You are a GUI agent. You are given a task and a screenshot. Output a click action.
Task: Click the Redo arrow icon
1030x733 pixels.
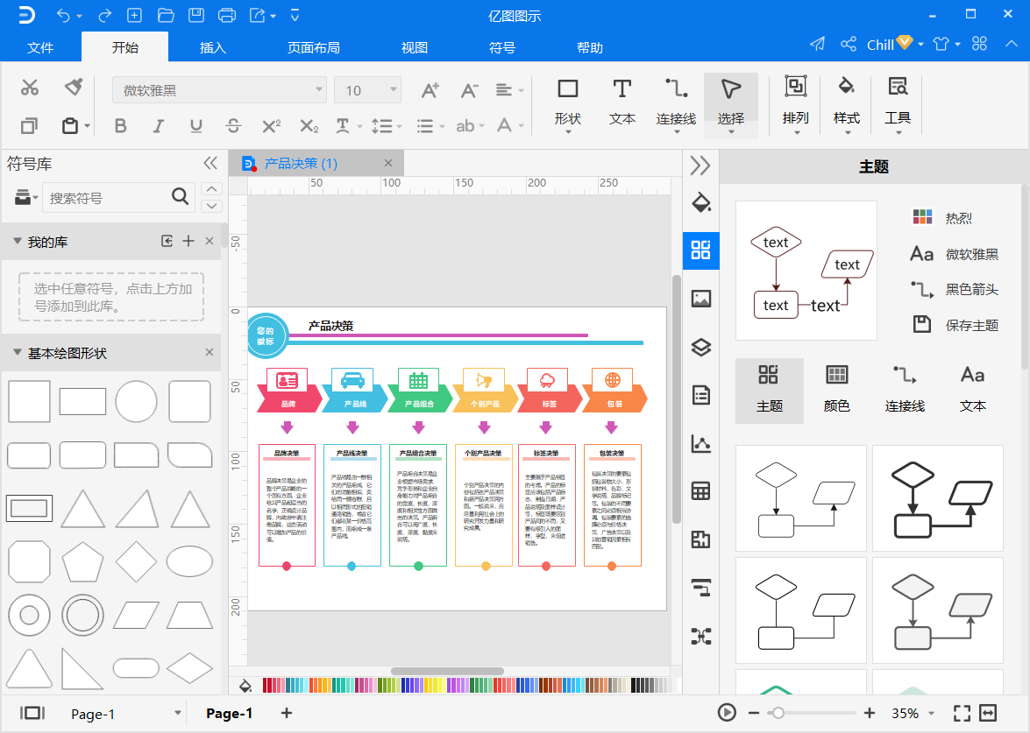tap(104, 15)
